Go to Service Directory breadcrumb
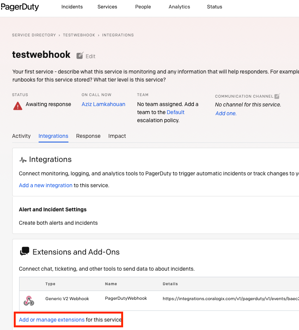 coord(34,35)
